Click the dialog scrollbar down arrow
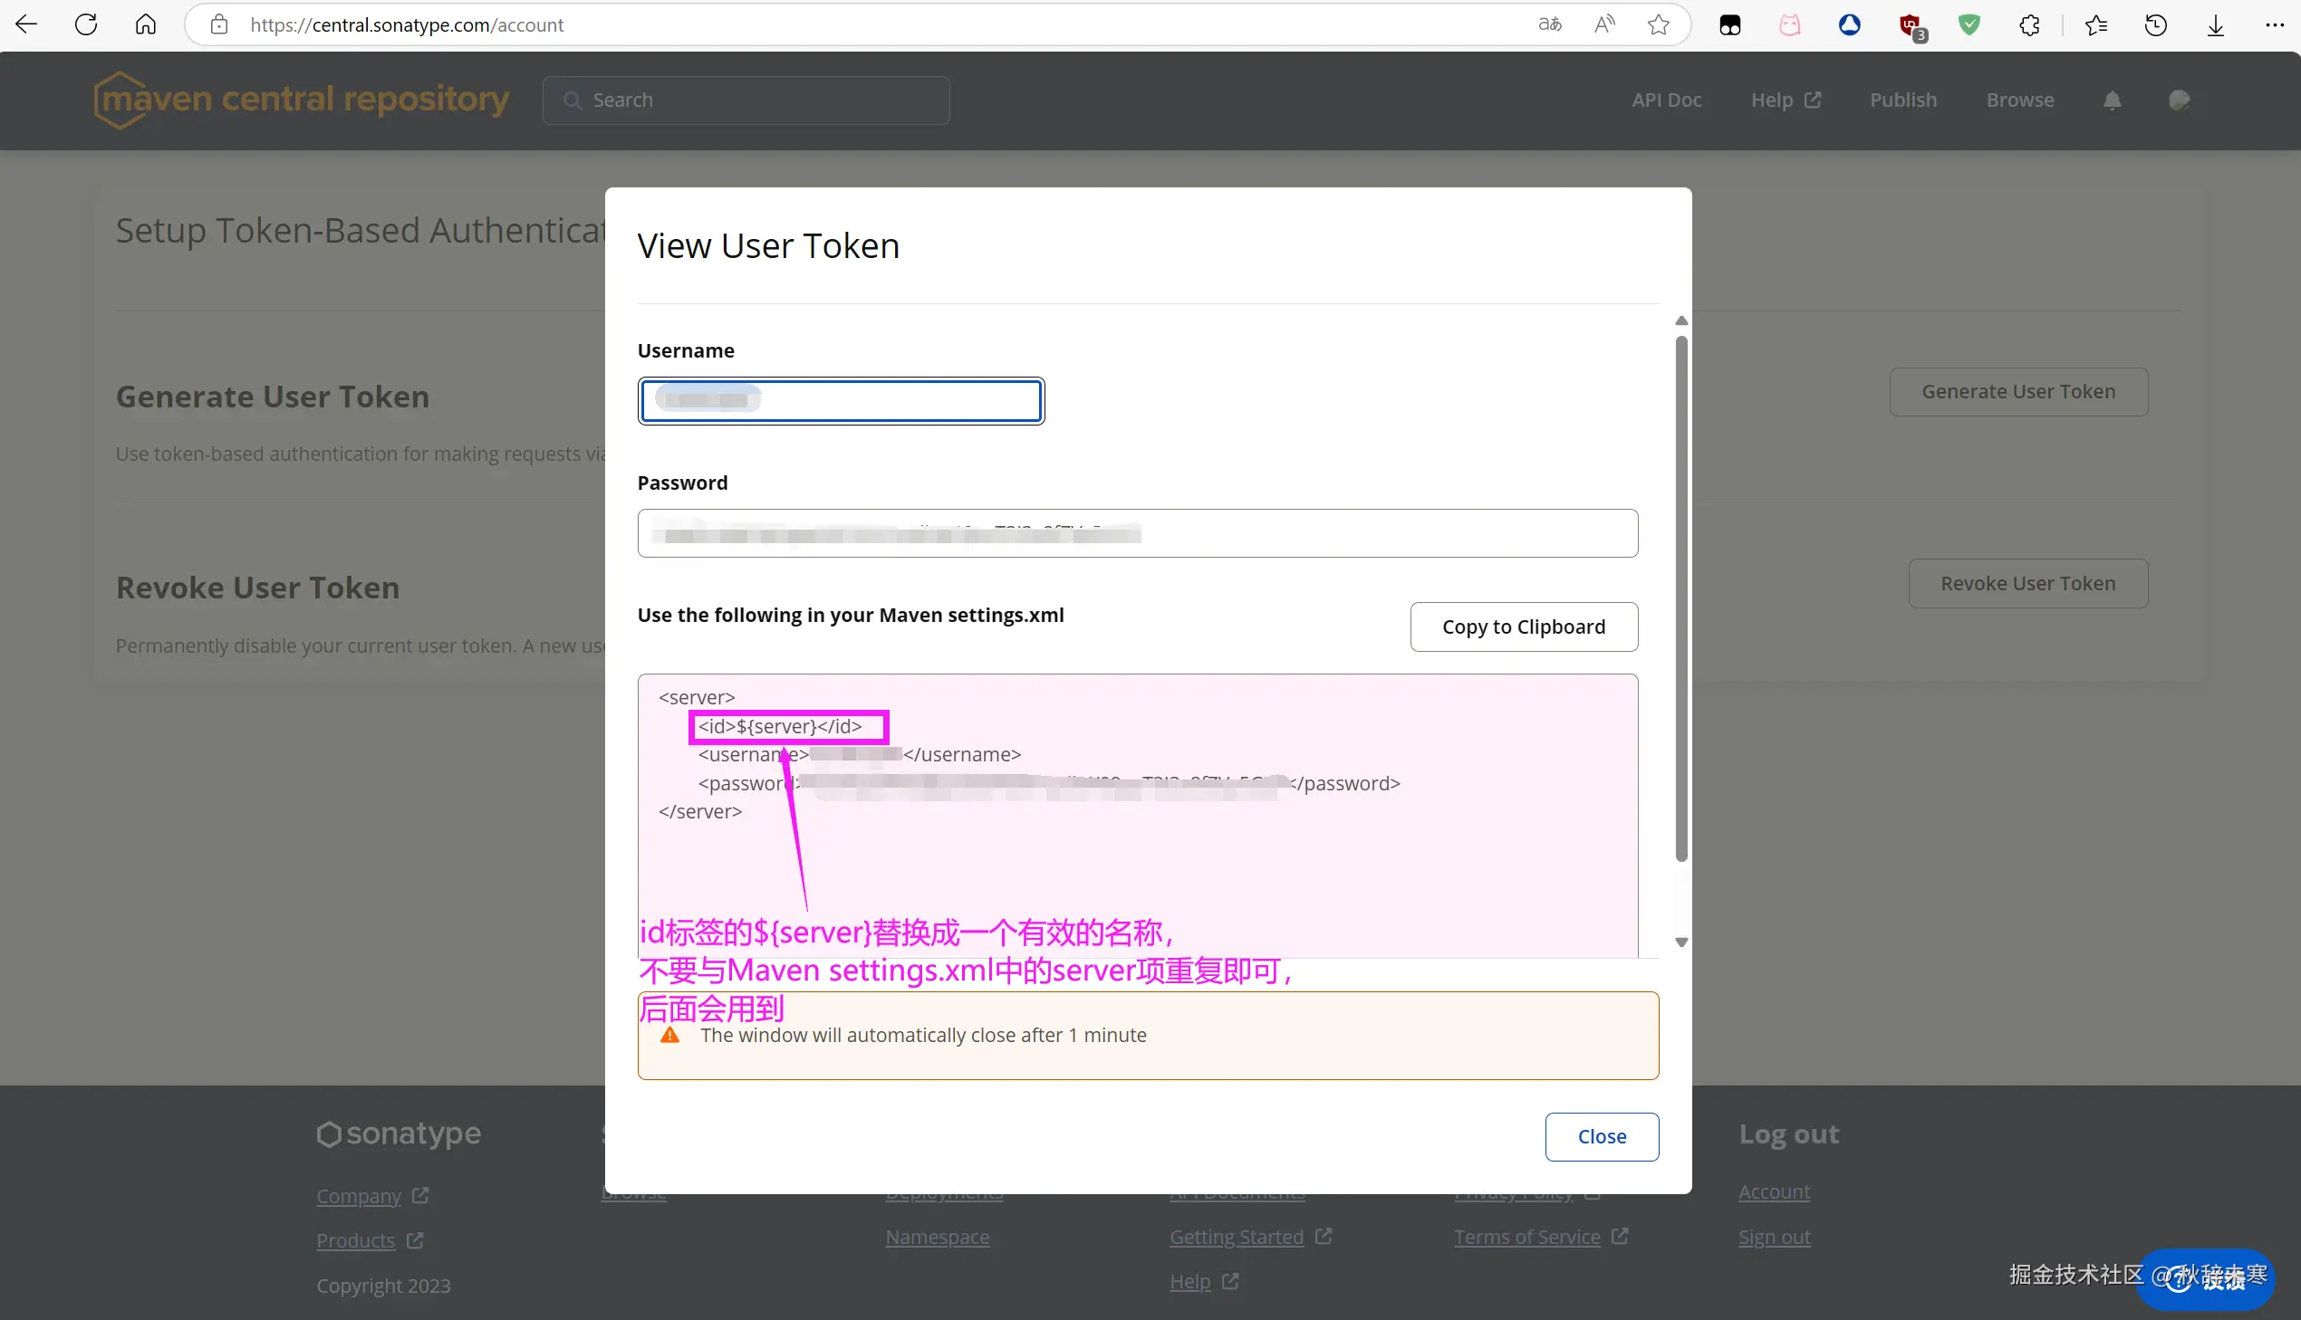2301x1320 pixels. click(x=1681, y=942)
